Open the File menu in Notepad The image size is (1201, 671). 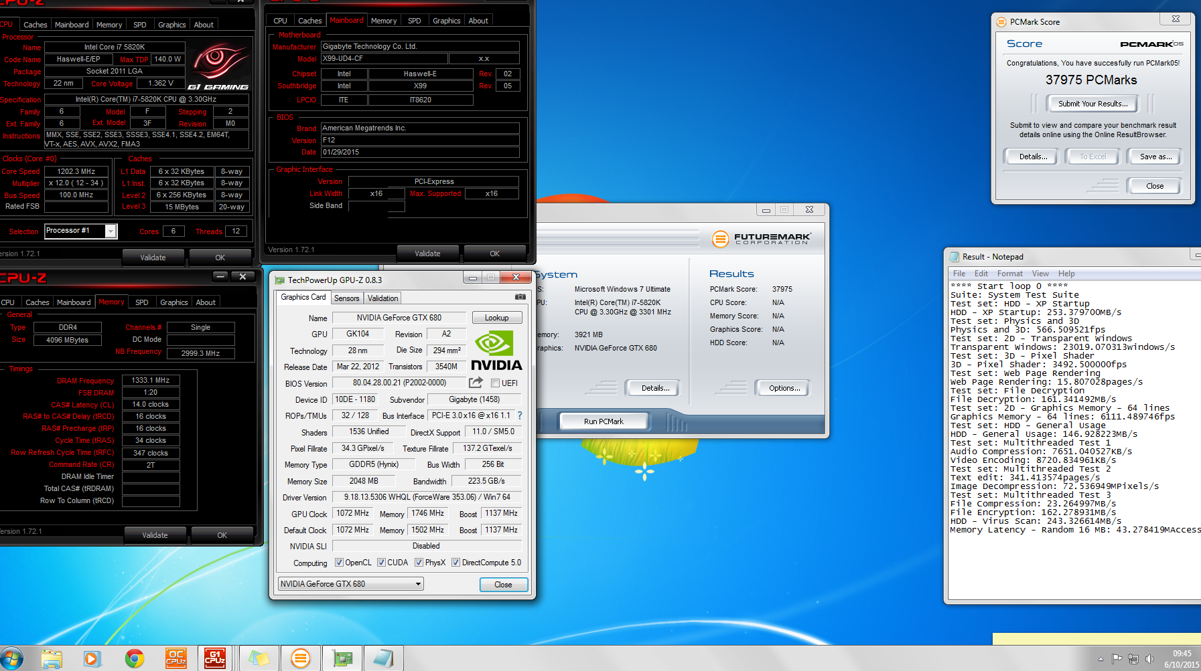pos(959,274)
